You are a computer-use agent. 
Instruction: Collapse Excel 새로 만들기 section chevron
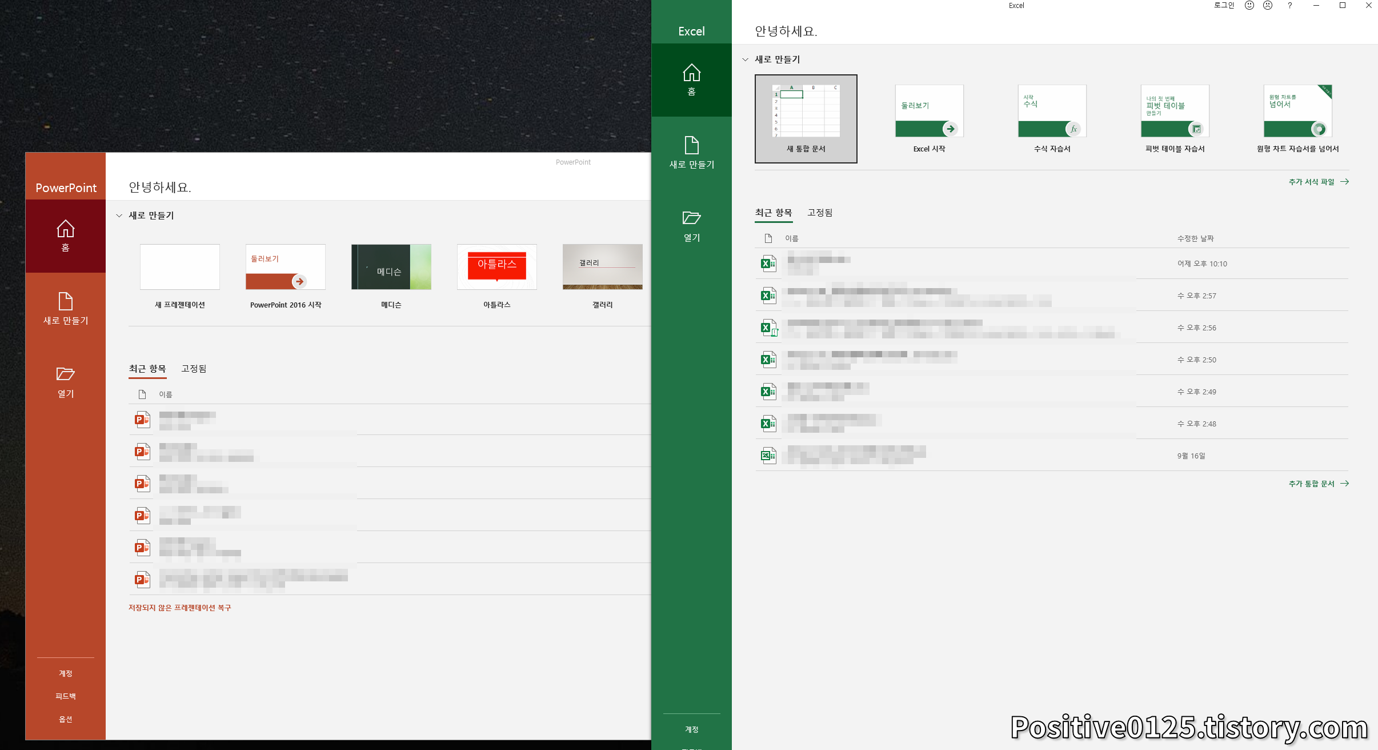pyautogui.click(x=745, y=59)
